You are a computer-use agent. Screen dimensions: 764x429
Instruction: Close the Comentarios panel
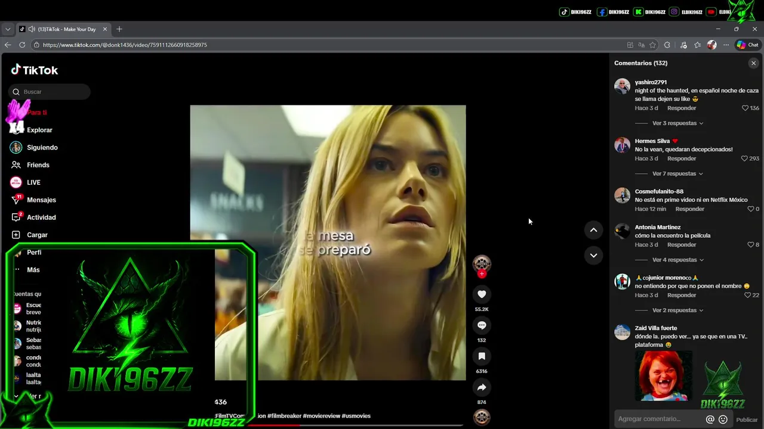753,63
